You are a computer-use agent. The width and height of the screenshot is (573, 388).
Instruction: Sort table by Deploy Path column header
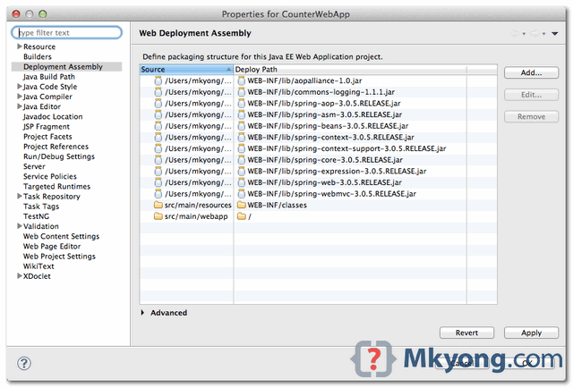click(x=350, y=70)
